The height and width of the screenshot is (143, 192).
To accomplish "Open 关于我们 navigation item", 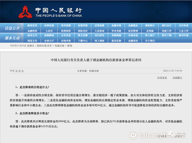I will point(150,41).
